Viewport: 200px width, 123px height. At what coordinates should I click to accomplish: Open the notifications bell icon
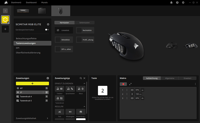(x=171, y=3)
